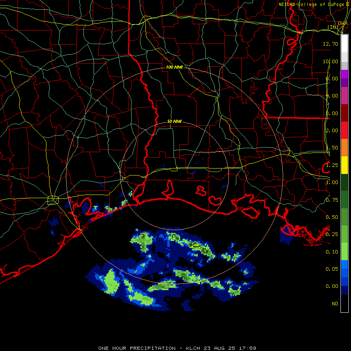The height and width of the screenshot is (351, 351).
Task: Click the [IN] units label
Action: (x=333, y=27)
